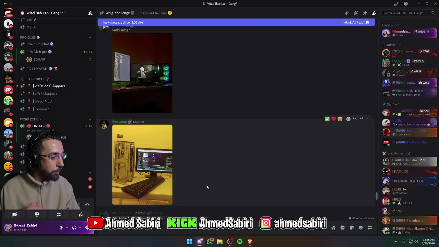Open input device options arrow beside microphone
This screenshot has width=439, height=247.
click(67, 227)
